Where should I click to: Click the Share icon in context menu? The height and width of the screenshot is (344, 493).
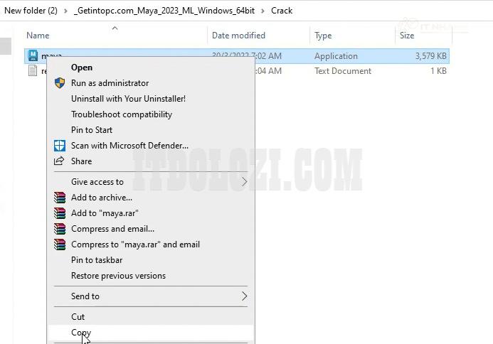pos(60,161)
